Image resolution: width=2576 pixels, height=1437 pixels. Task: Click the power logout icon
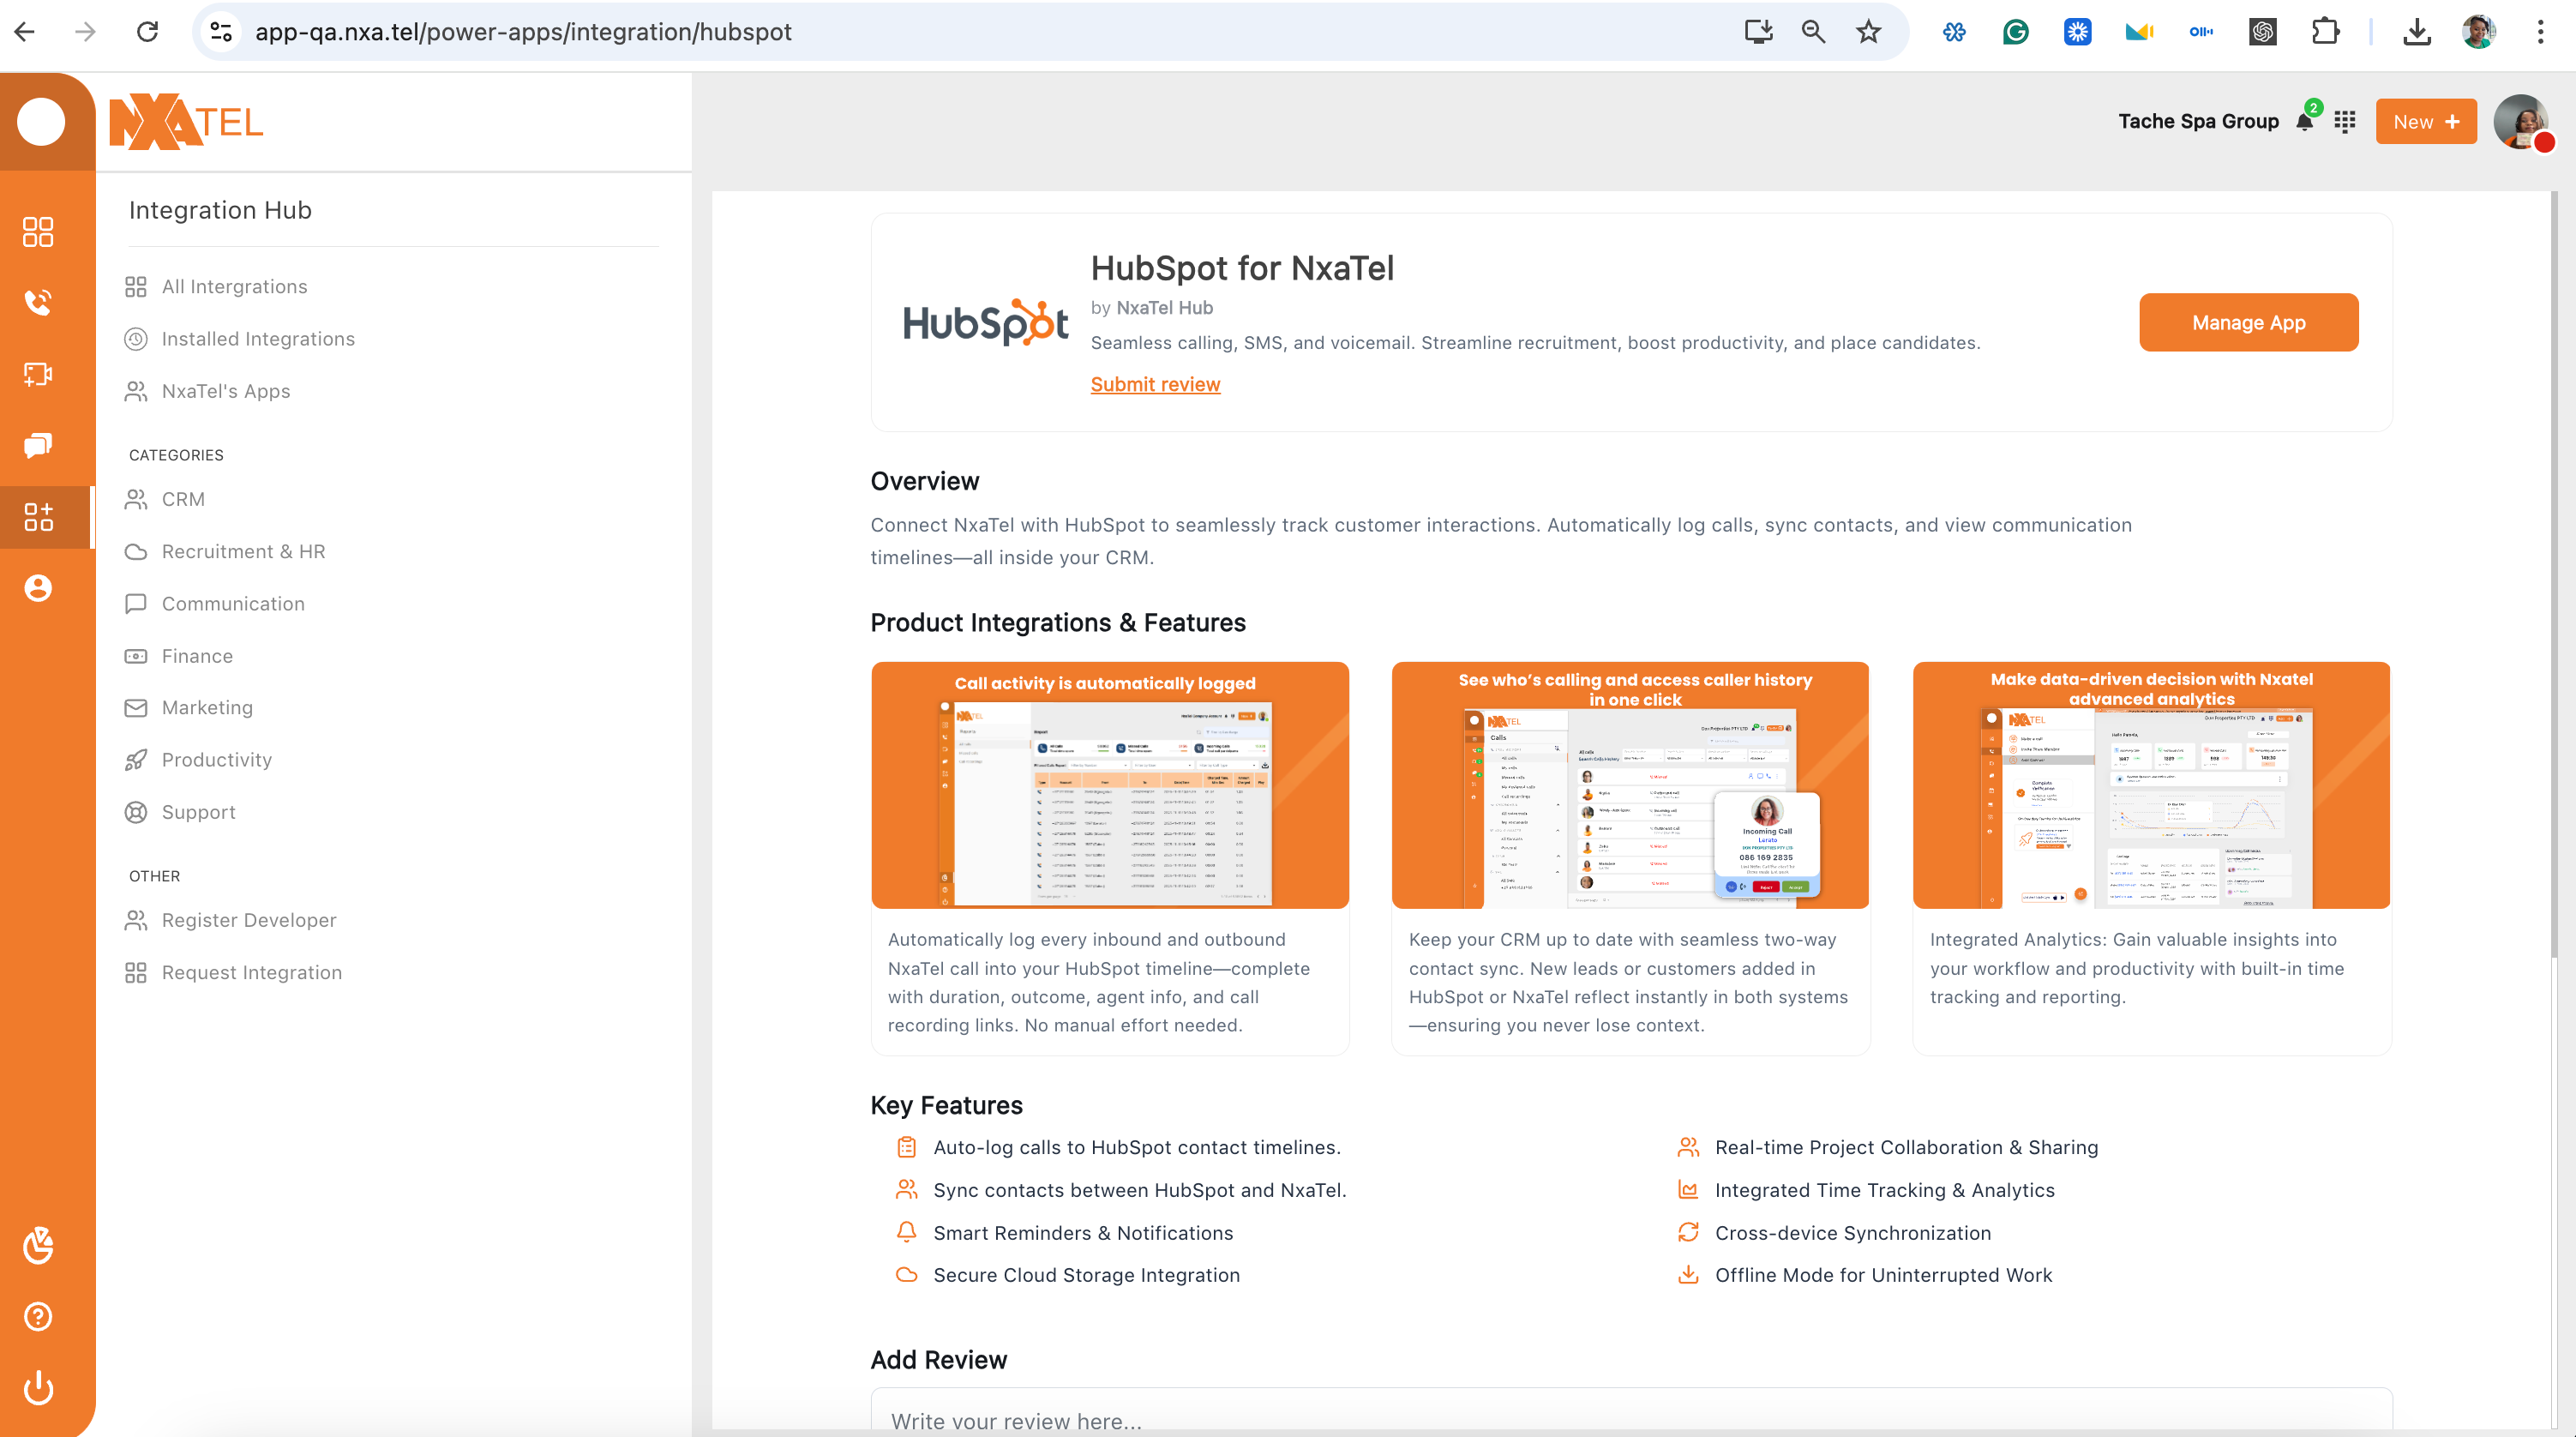pos(38,1388)
